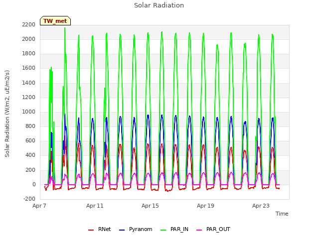
Task: Click the -200 y-axis tick label
Action: (x=29, y=199)
